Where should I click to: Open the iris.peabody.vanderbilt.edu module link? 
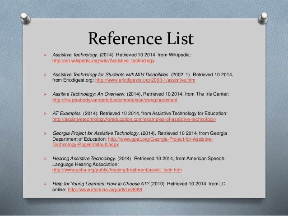click(115, 100)
